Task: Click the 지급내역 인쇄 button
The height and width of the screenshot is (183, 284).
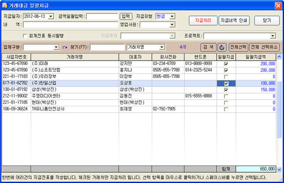Action: 234,20
